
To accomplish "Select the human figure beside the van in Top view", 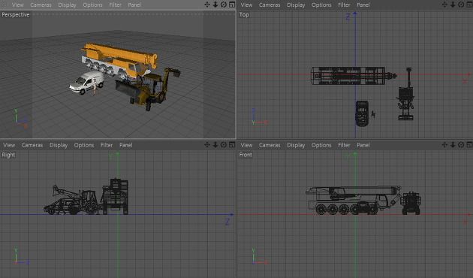I will click(x=373, y=114).
